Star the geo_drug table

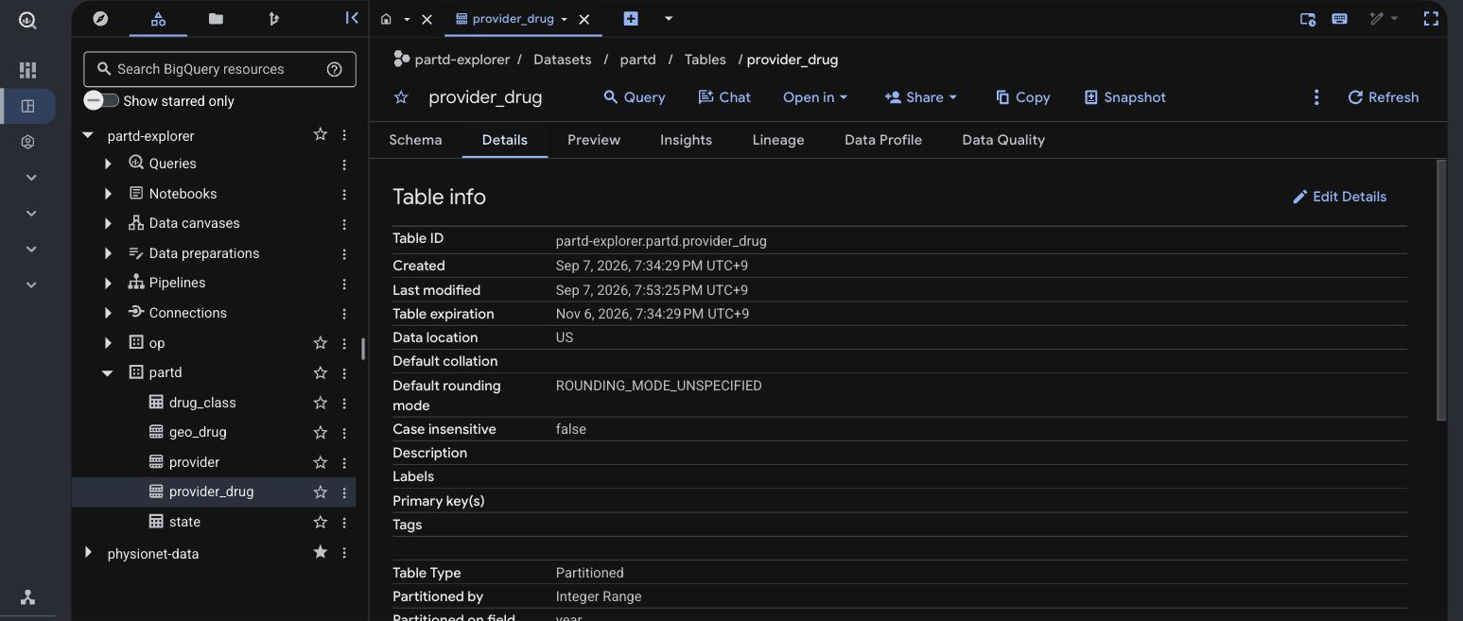321,432
